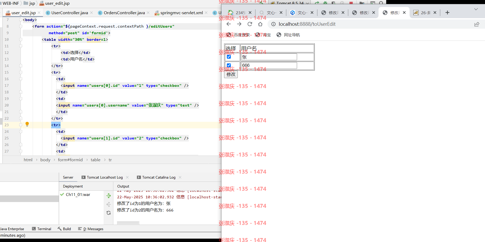Reload the localhost page
Screen dimensions: 485x242
(250, 24)
